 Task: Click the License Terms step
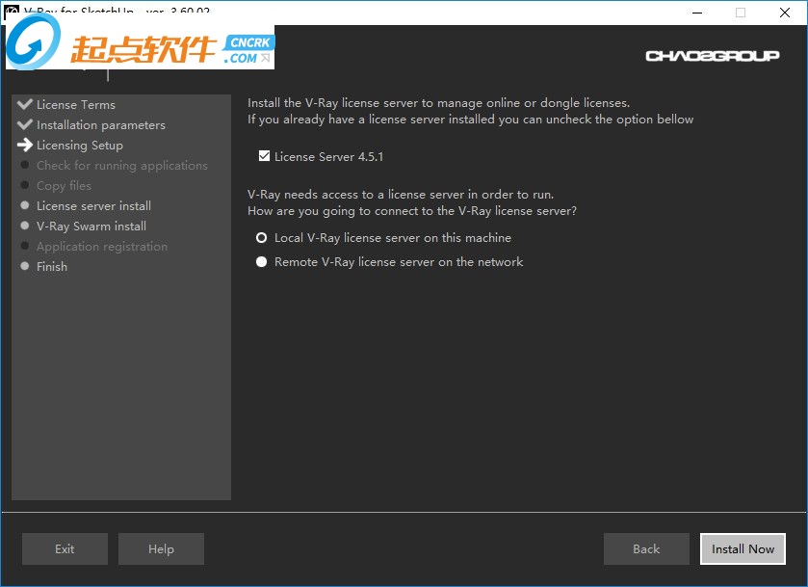click(76, 105)
